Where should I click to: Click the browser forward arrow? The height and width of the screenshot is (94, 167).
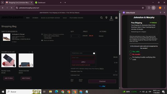click(7, 8)
